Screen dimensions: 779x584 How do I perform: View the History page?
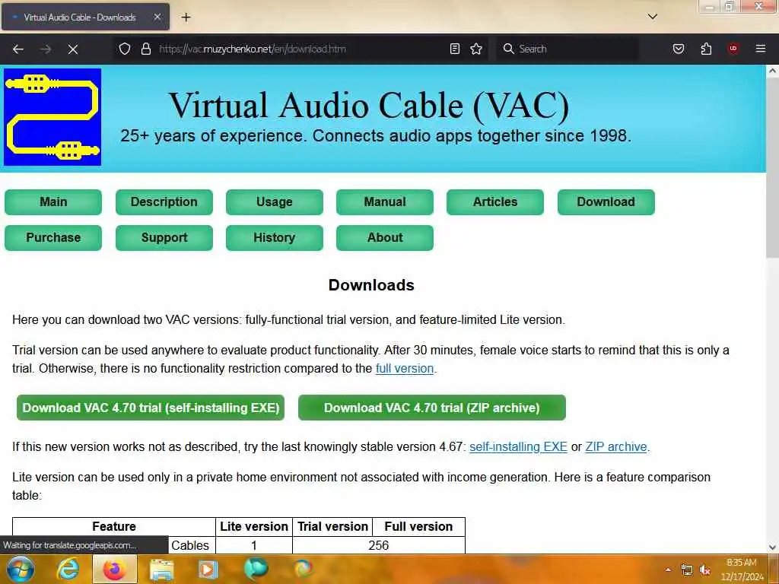pyautogui.click(x=274, y=238)
